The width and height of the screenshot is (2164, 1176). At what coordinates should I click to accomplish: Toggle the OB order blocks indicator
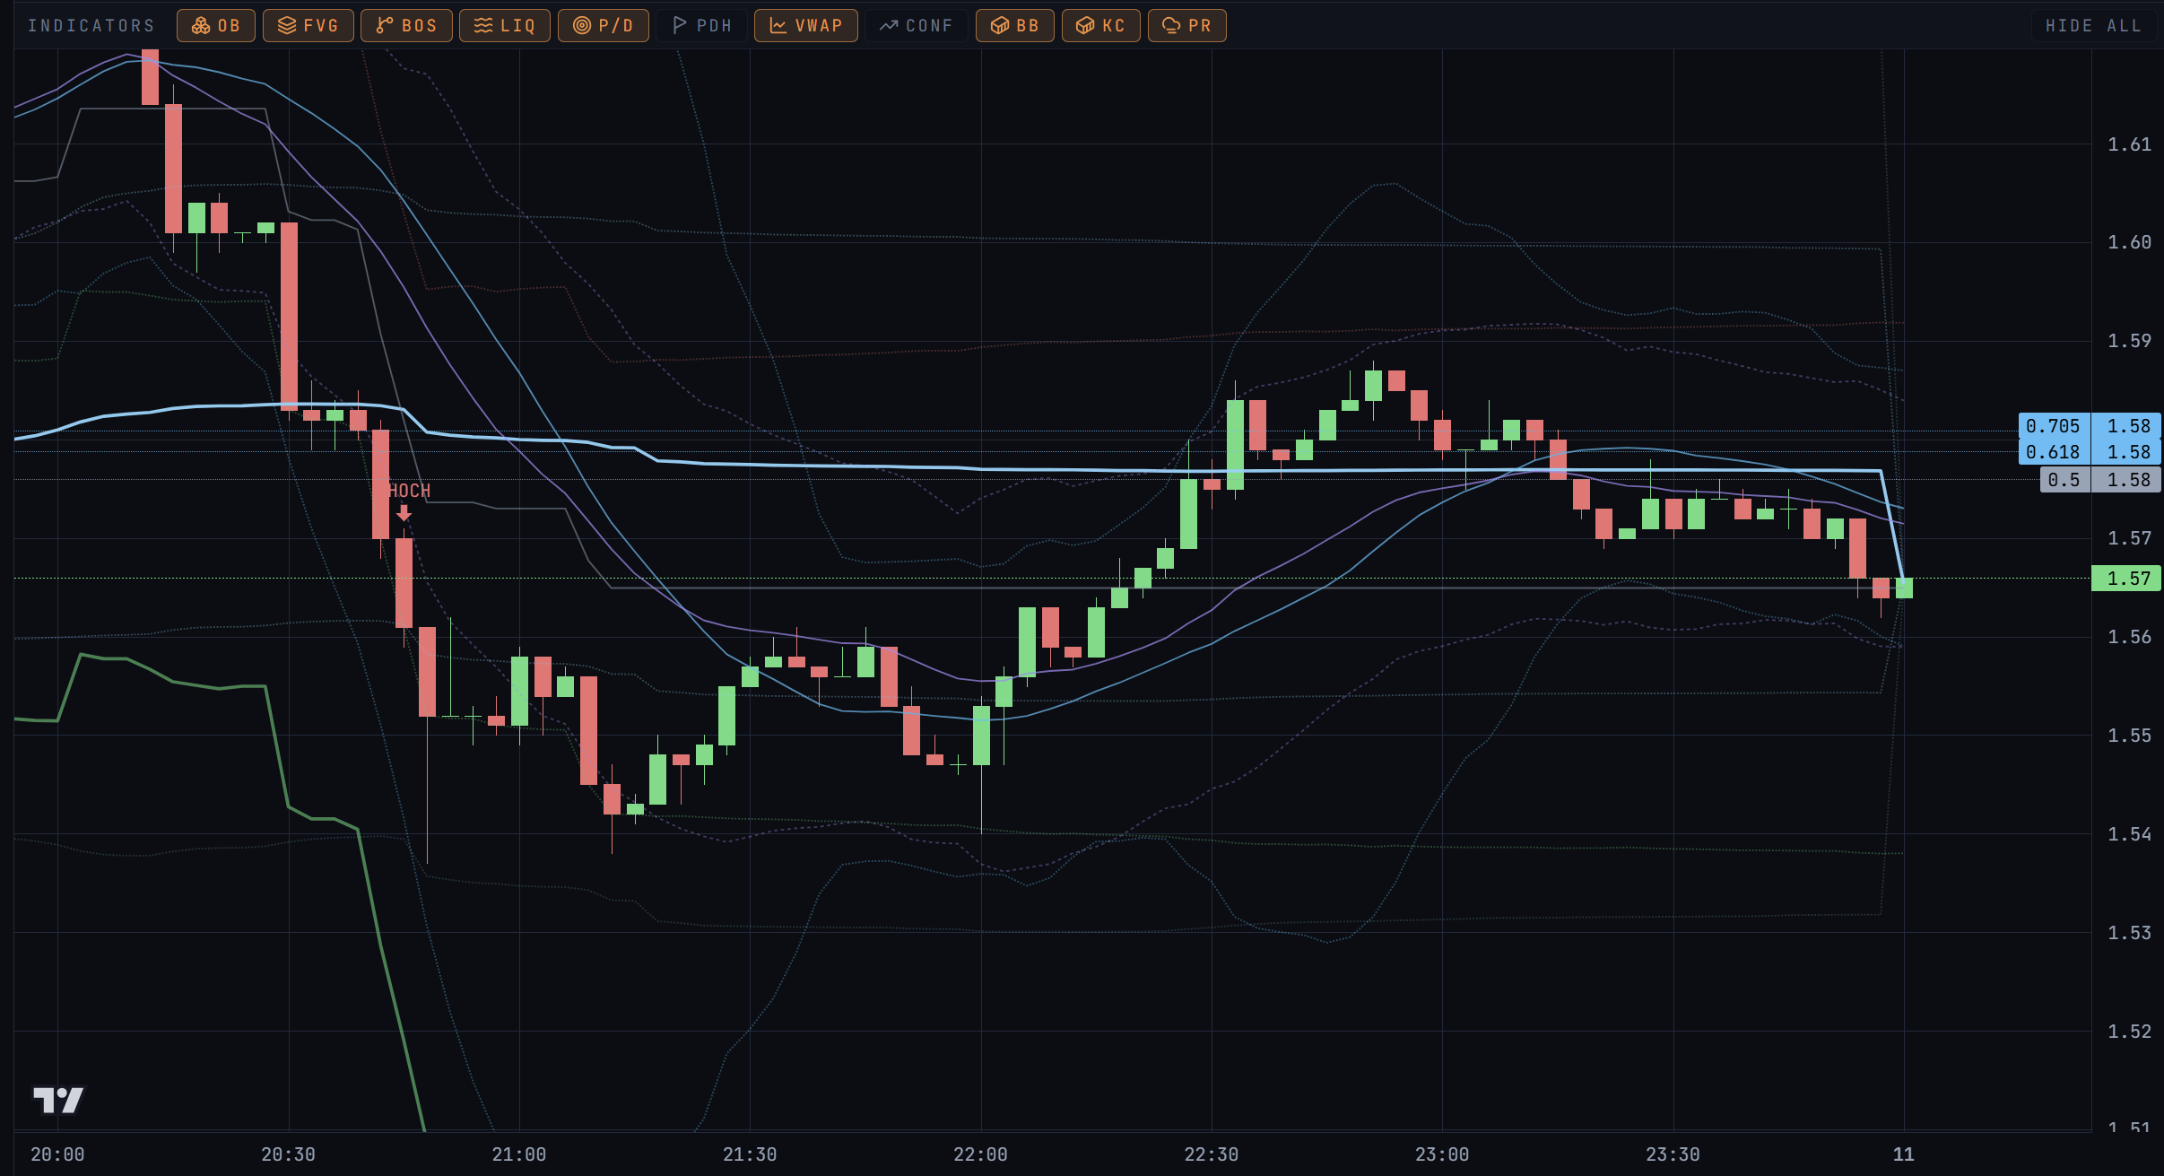click(x=216, y=26)
